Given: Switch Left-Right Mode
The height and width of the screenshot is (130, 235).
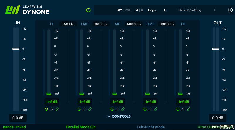Looking at the screenshot, I should point(151,127).
